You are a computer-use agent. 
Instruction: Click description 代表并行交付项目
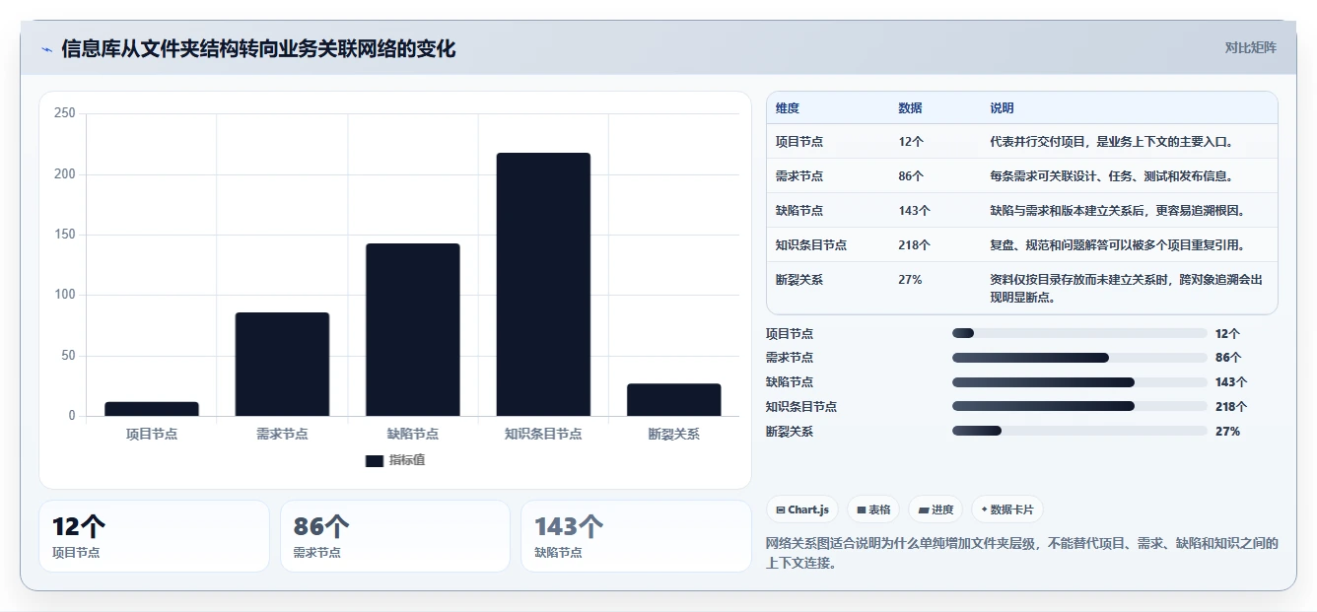pos(1112,142)
